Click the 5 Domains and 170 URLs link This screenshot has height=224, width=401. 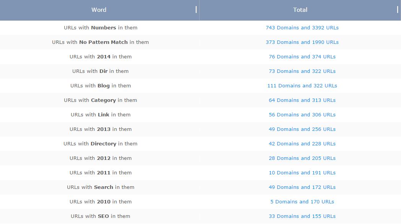[x=302, y=202]
